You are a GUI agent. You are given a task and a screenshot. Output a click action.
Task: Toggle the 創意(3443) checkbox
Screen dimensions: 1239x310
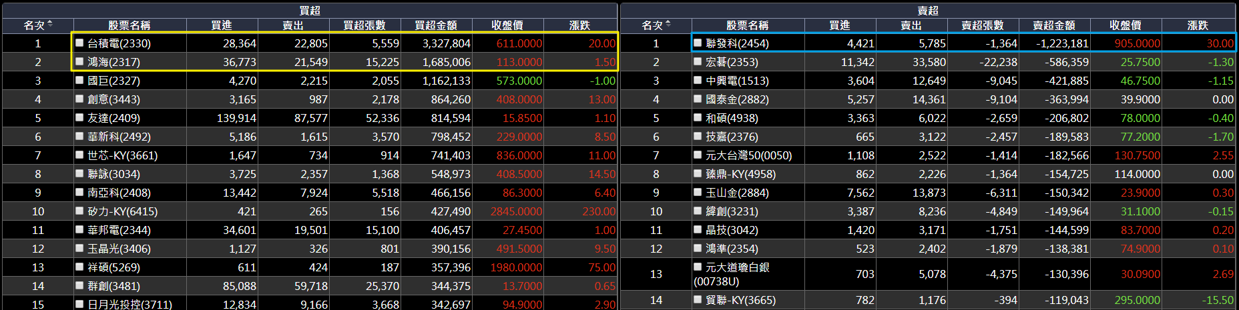[79, 99]
